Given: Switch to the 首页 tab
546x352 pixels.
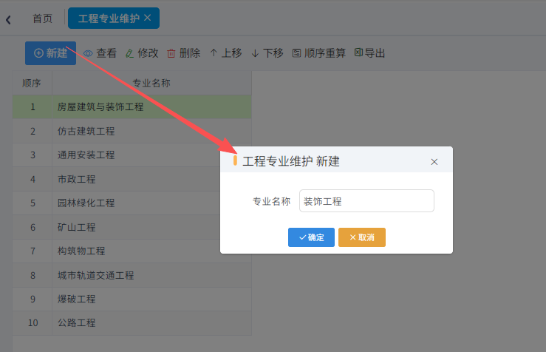Looking at the screenshot, I should 42,18.
